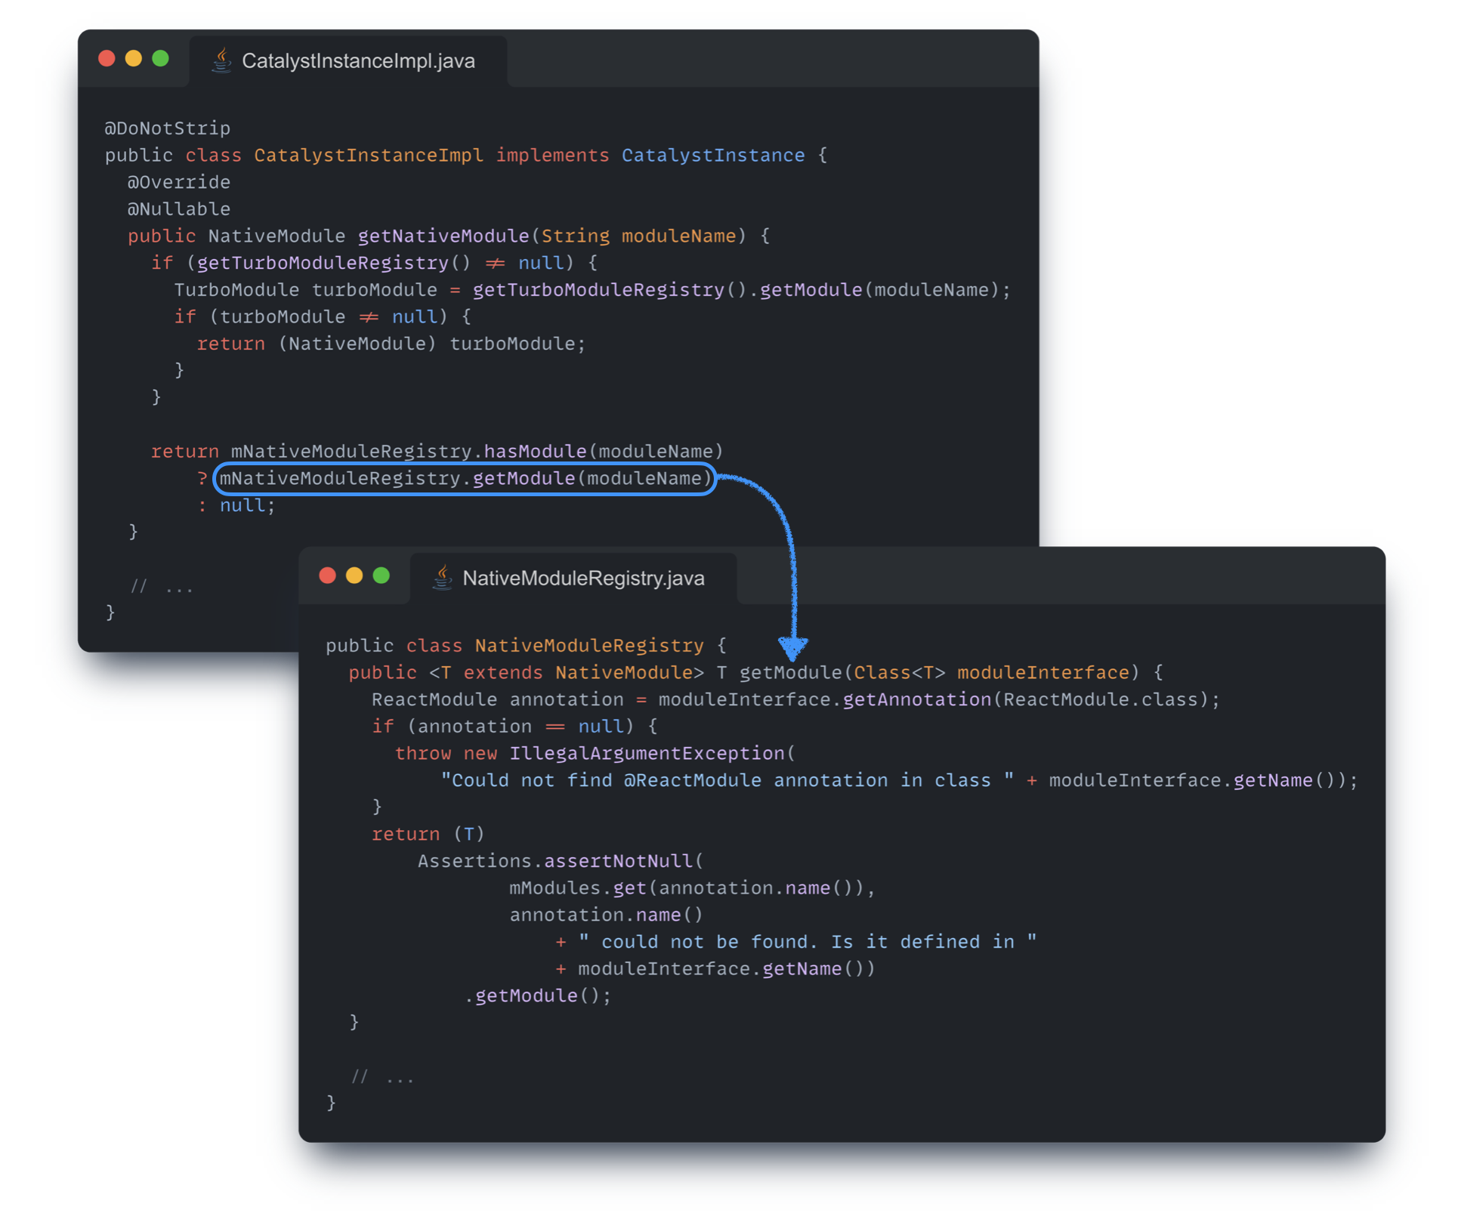
Task: Click highlighted mNativeModuleRegistry.getModule(moduleName) call
Action: click(465, 478)
